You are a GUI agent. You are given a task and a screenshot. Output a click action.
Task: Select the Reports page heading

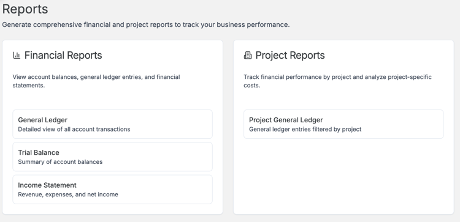pyautogui.click(x=25, y=9)
